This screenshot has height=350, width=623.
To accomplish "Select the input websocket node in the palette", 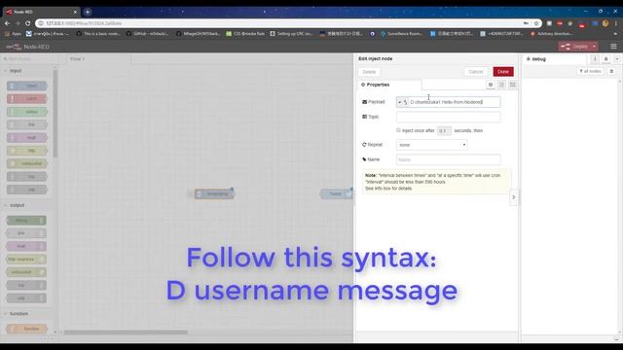I will pyautogui.click(x=27, y=163).
